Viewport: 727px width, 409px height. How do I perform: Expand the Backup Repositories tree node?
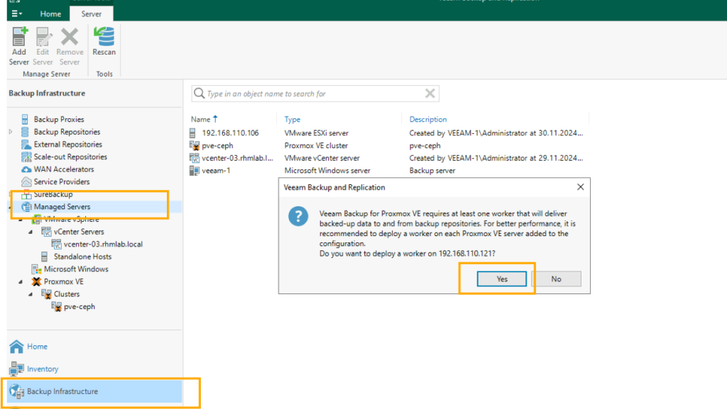coord(11,132)
